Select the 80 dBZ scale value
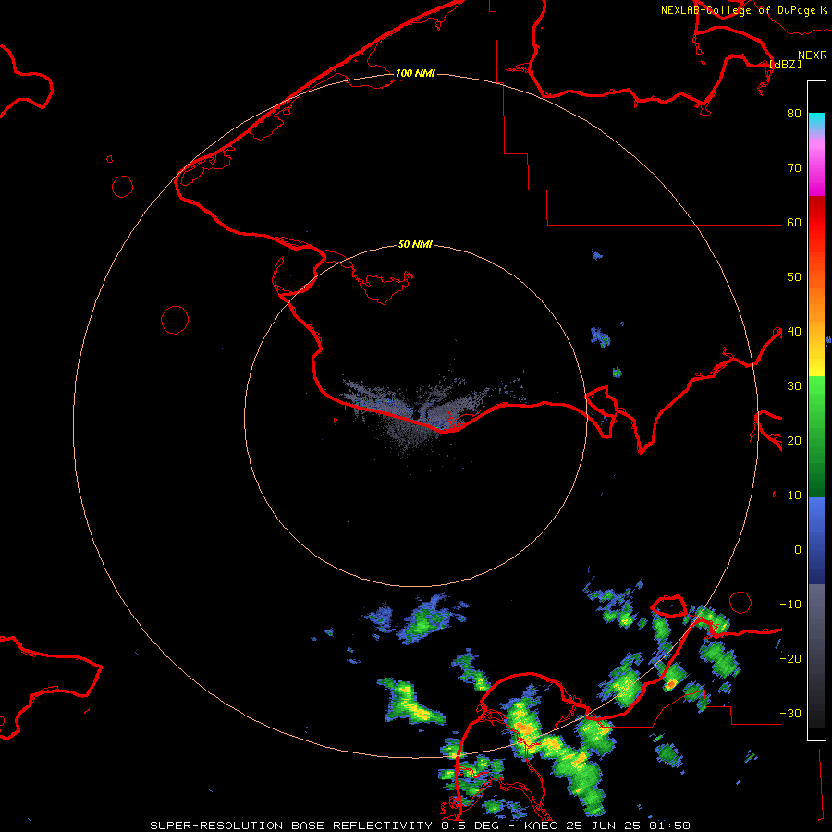Image resolution: width=832 pixels, height=832 pixels. click(794, 114)
